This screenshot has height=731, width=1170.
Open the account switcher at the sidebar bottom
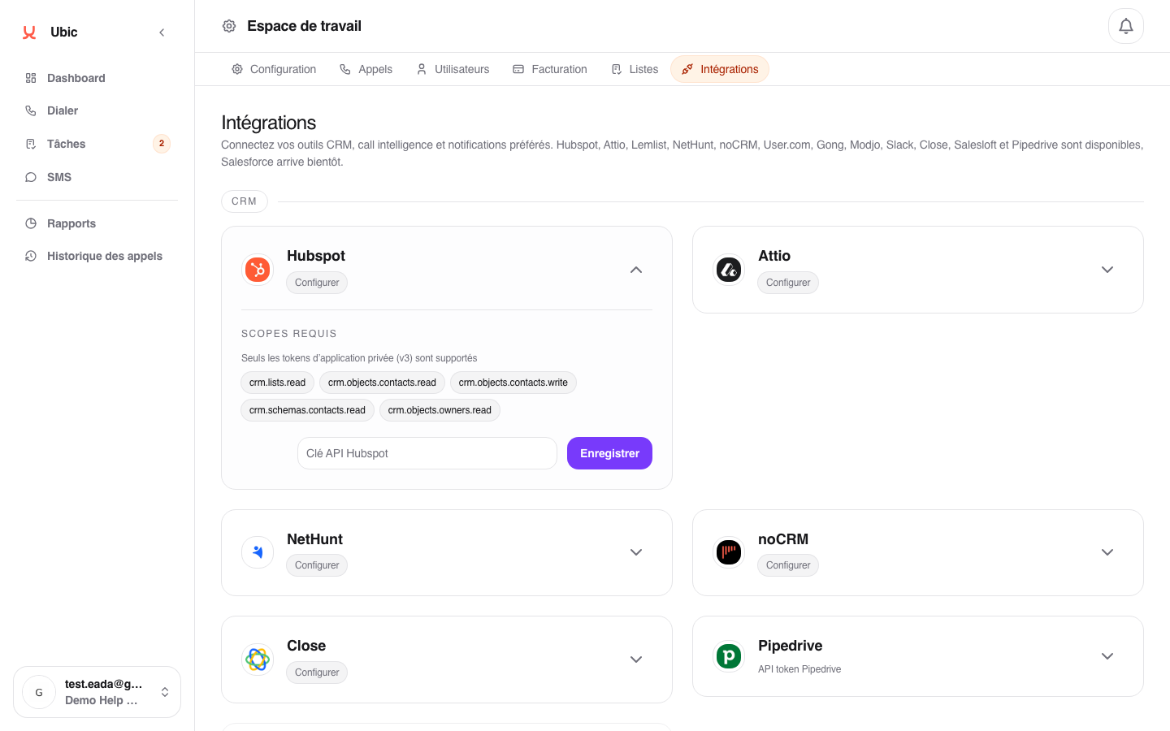[x=97, y=692]
